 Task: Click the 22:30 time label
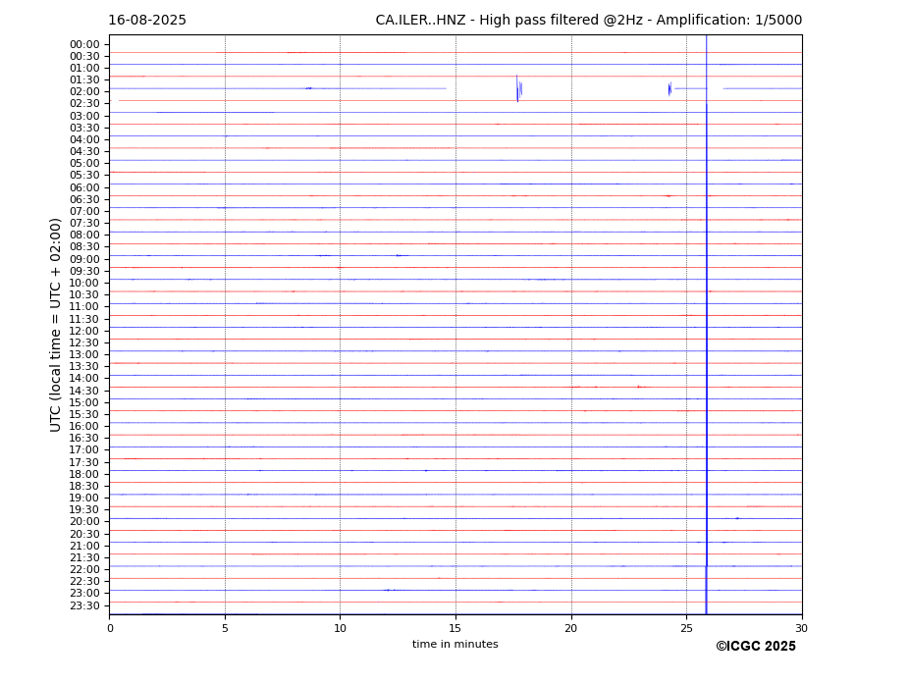84,582
